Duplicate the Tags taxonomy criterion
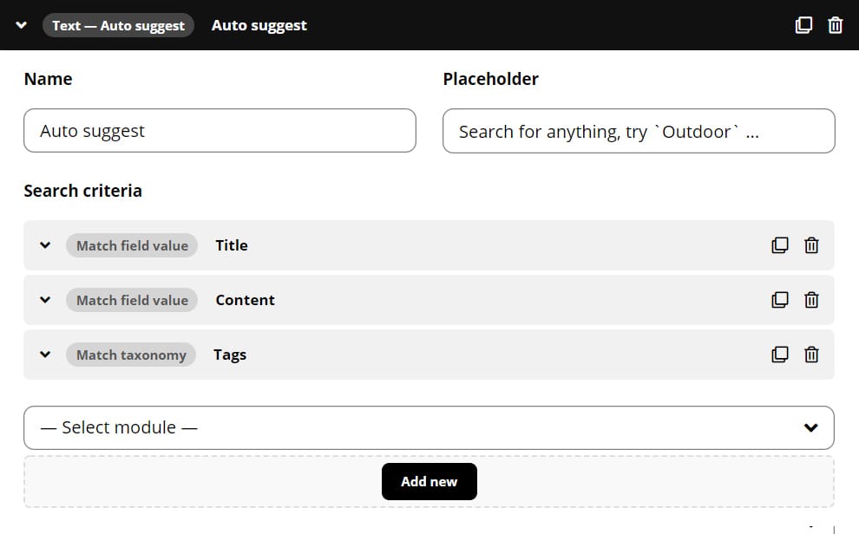 [780, 355]
